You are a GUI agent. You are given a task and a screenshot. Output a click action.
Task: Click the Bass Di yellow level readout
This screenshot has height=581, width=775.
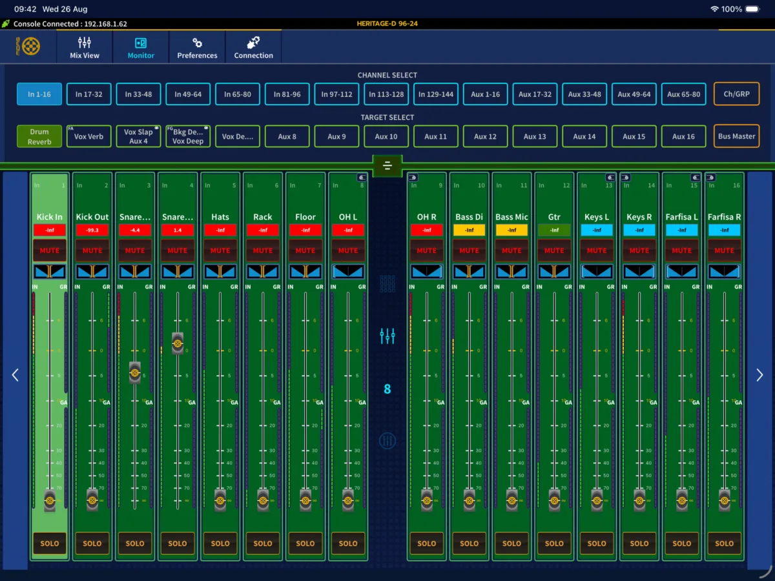470,230
